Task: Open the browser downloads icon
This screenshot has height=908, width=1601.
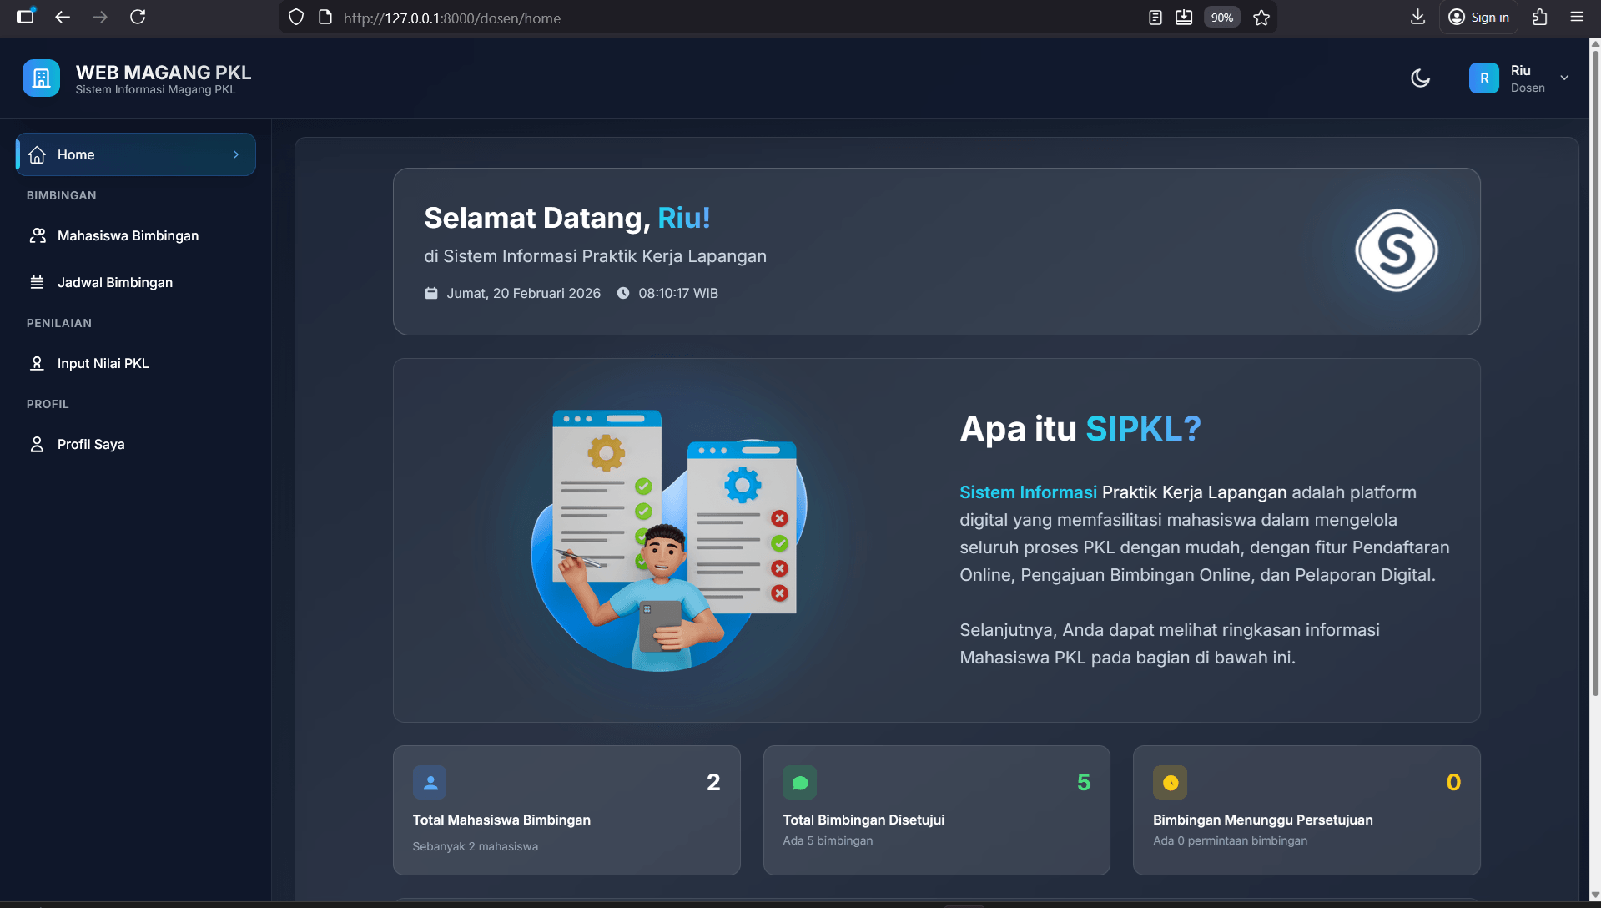Action: coord(1417,17)
